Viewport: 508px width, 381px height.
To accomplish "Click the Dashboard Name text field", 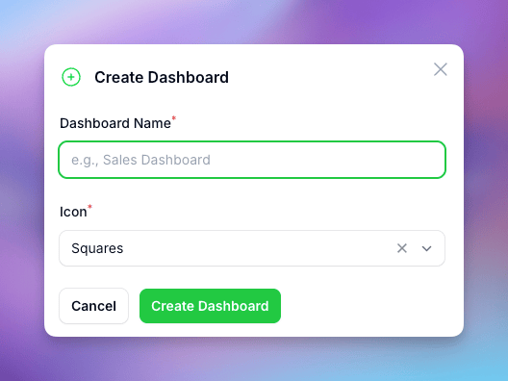I will pyautogui.click(x=252, y=160).
